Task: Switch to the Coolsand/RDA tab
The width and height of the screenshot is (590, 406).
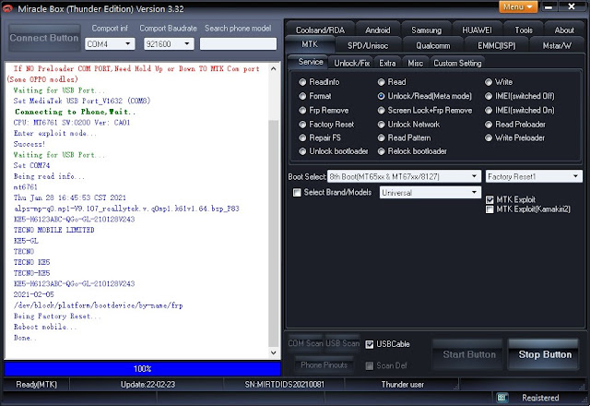Action: tap(320, 30)
